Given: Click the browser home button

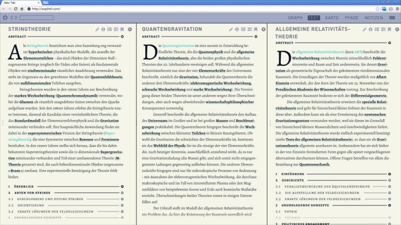Looking at the screenshot, I should [22, 8].
